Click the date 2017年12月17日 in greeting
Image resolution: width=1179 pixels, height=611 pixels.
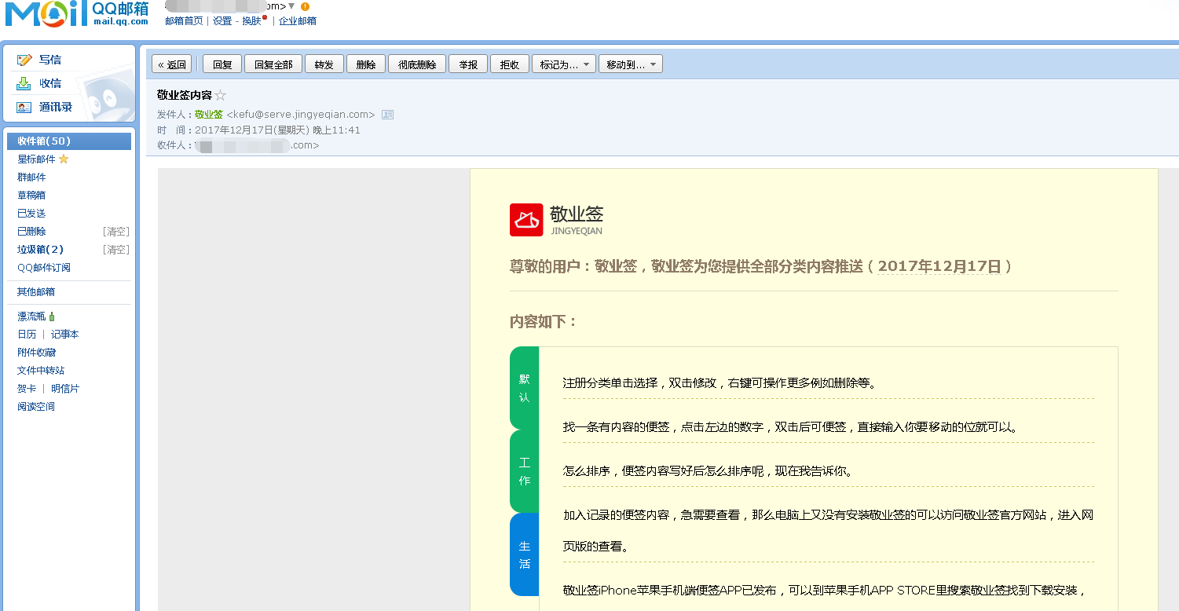coord(939,266)
